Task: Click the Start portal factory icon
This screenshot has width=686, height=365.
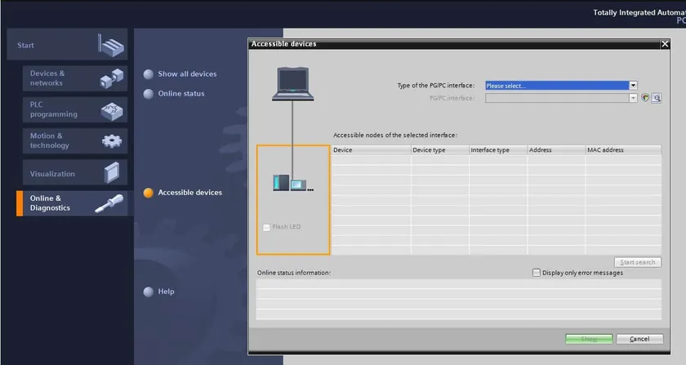Action: tap(111, 45)
